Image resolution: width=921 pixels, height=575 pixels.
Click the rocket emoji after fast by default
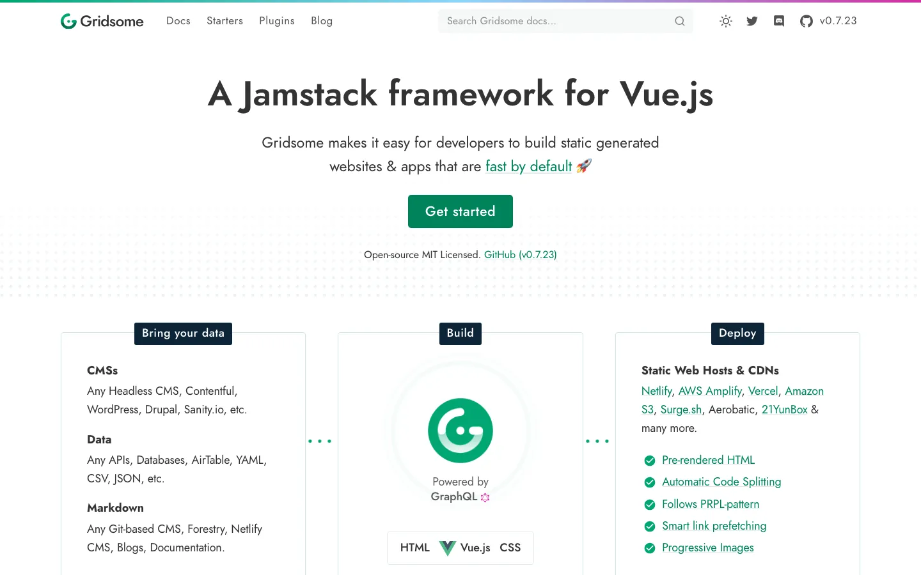584,166
